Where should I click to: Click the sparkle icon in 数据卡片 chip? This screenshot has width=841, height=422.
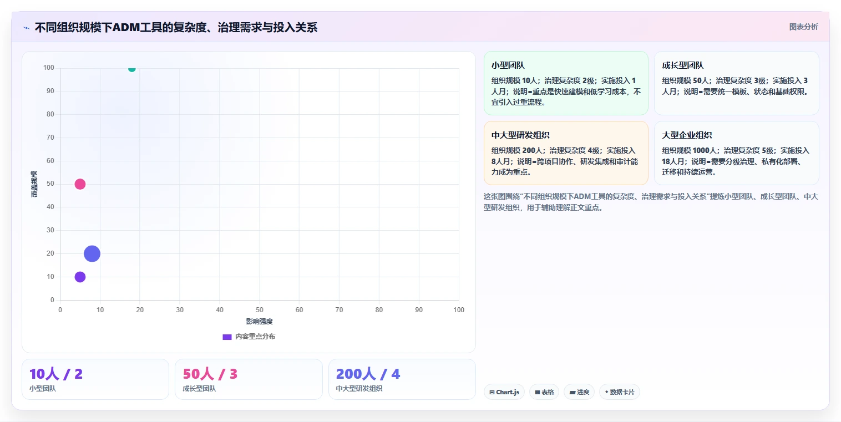click(x=606, y=392)
